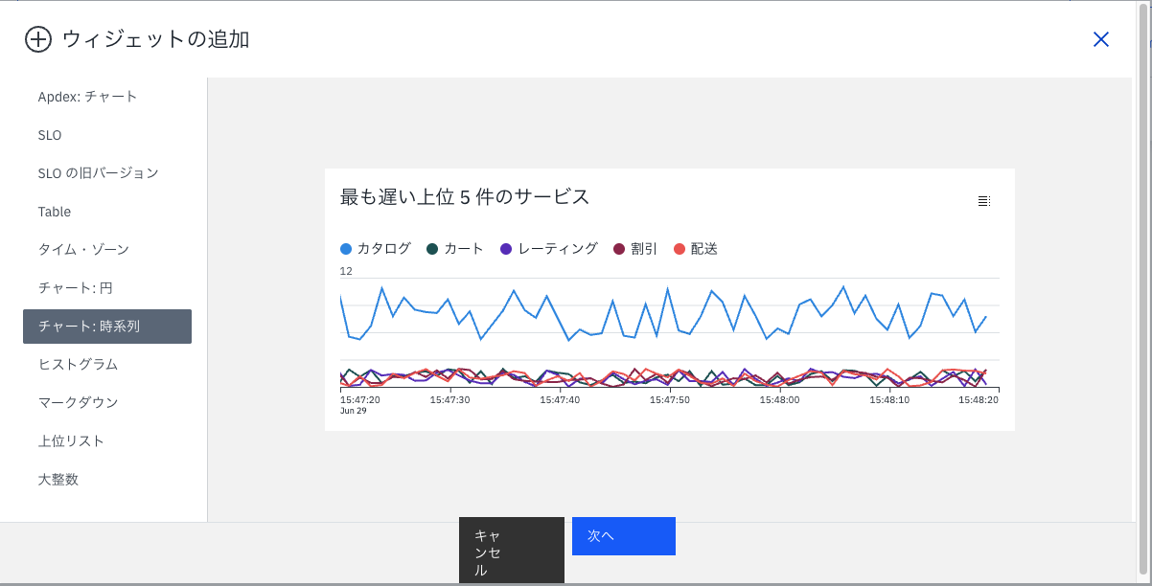Select チャート: 円 pie chart widget
The height and width of the screenshot is (586, 1152).
click(76, 288)
